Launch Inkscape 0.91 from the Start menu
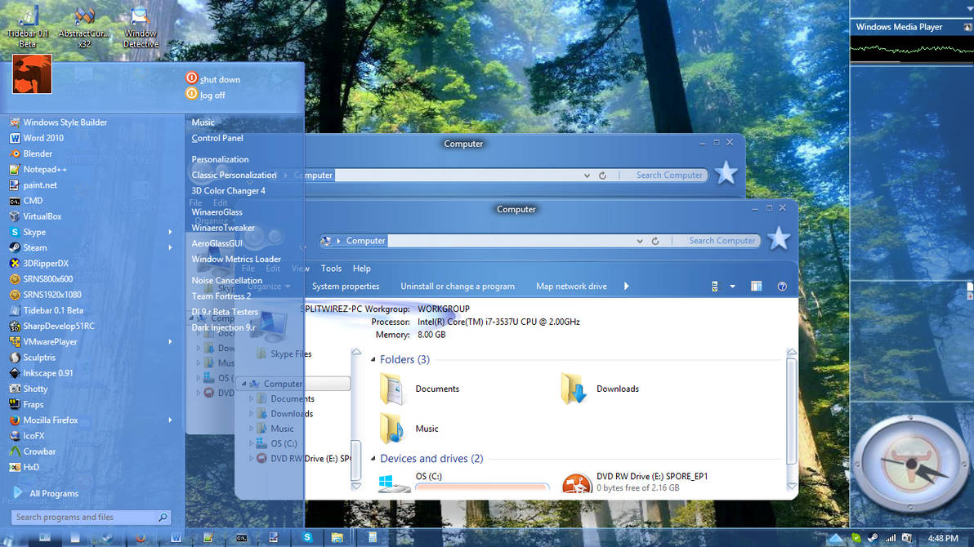Image resolution: width=974 pixels, height=547 pixels. pos(41,373)
